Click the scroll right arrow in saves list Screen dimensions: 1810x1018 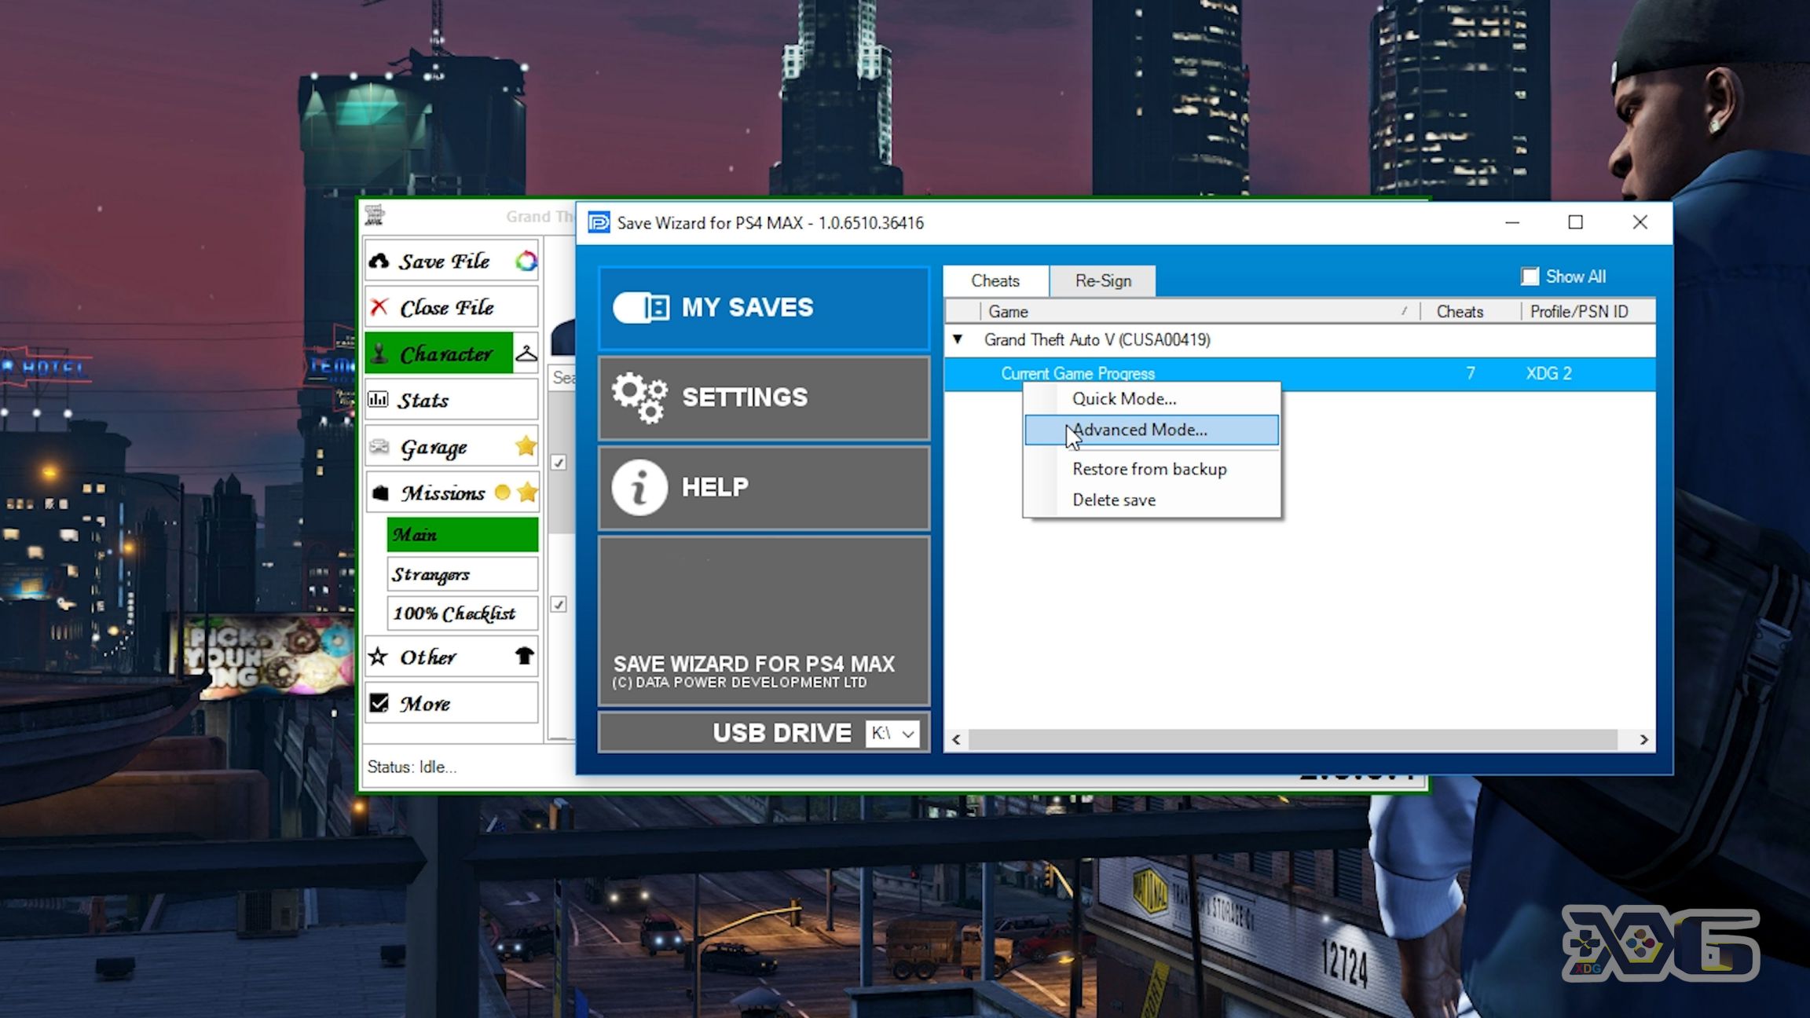pyautogui.click(x=1643, y=739)
